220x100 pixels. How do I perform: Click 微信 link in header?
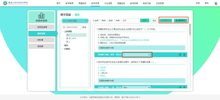(x=198, y=3)
